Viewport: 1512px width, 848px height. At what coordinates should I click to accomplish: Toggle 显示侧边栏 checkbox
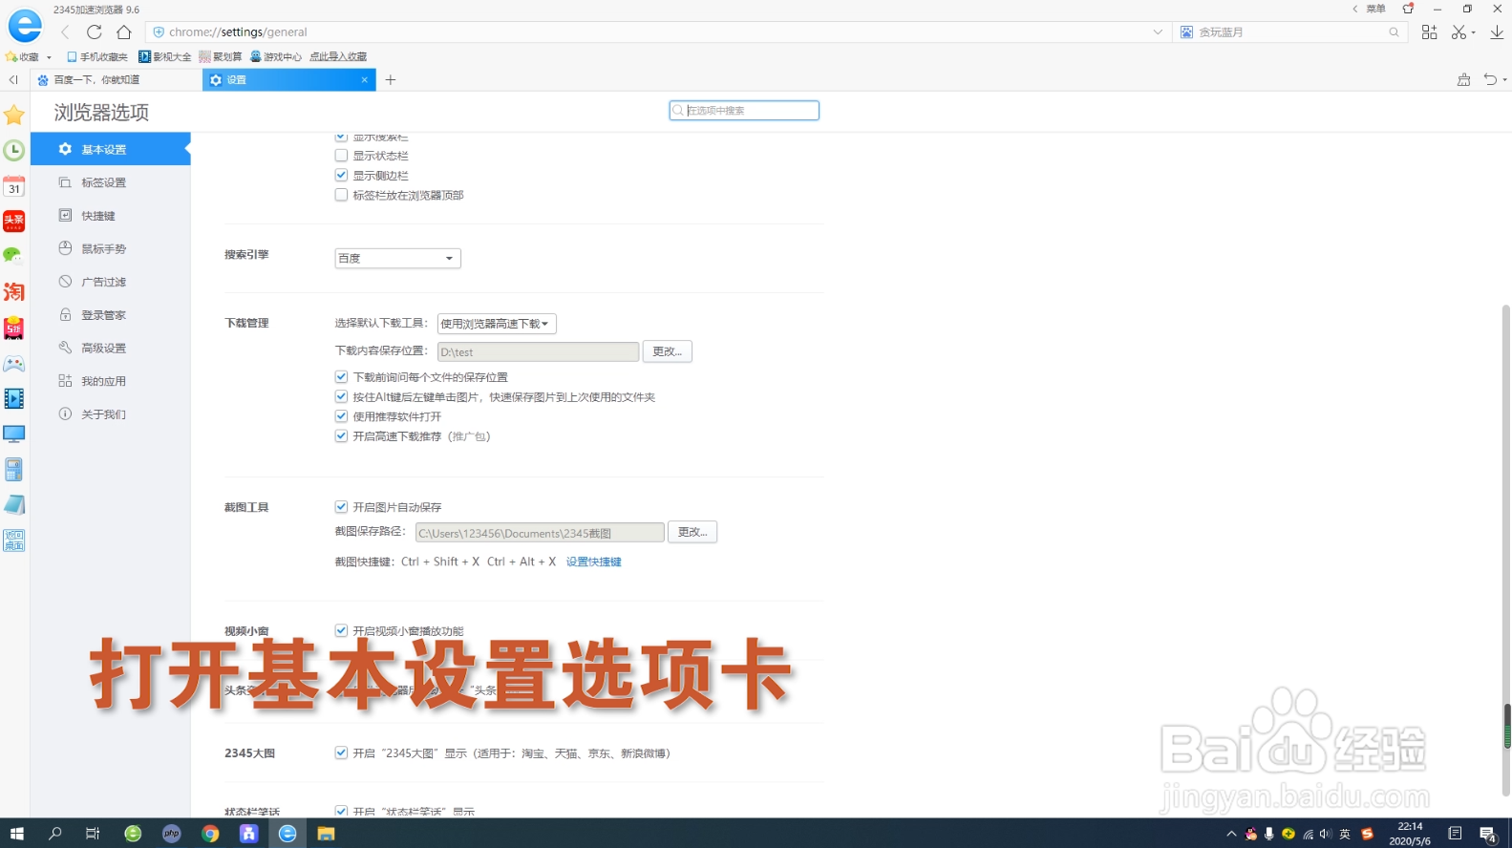pyautogui.click(x=341, y=175)
